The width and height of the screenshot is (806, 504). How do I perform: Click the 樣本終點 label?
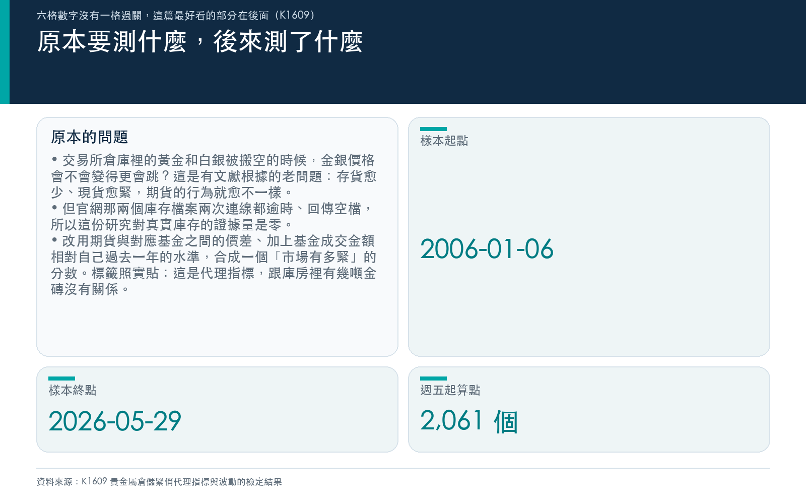point(73,390)
